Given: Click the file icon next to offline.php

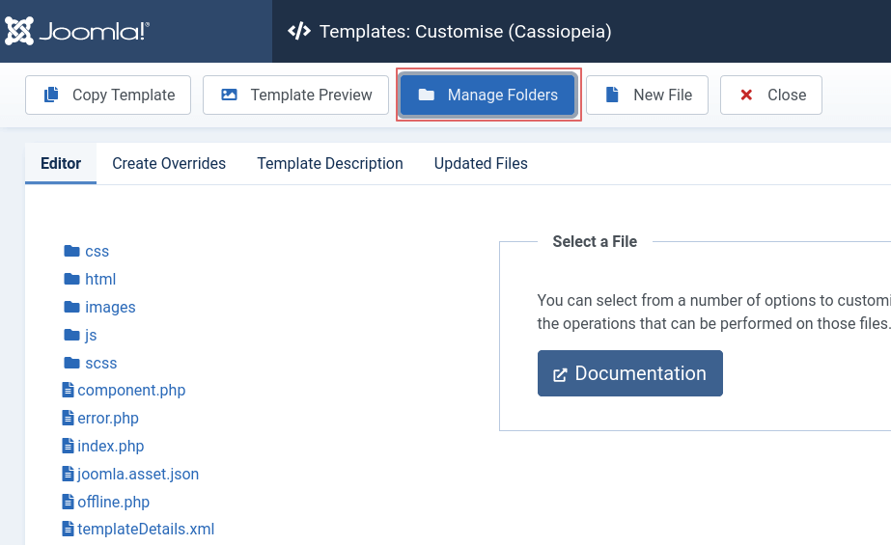Looking at the screenshot, I should pos(68,501).
